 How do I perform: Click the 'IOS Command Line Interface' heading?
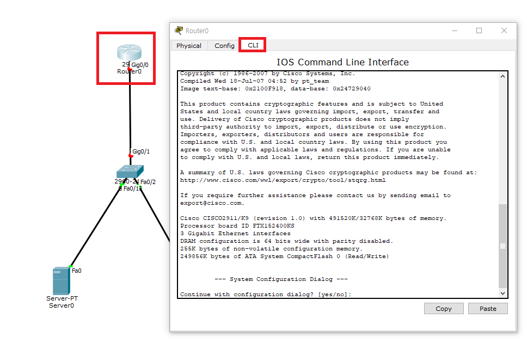tap(342, 62)
